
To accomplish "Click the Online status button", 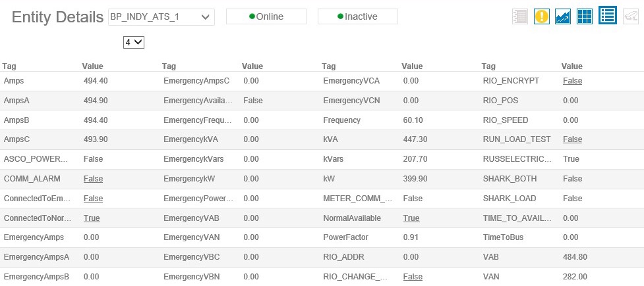I will (266, 16).
